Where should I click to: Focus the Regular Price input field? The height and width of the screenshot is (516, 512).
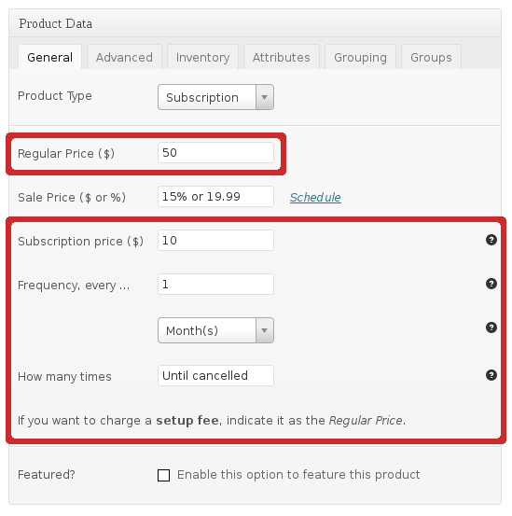pos(215,153)
